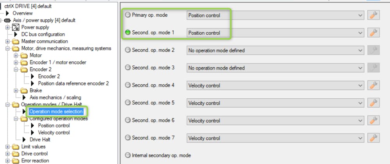Screen dimensions: 390x164
Task: Open settings wrench for Second. op. mode 1
Action: click(x=374, y=33)
